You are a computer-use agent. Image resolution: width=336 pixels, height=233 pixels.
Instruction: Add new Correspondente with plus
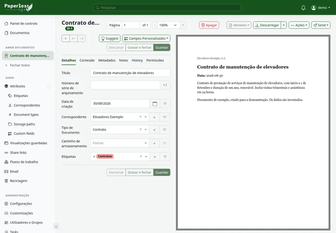154,117
